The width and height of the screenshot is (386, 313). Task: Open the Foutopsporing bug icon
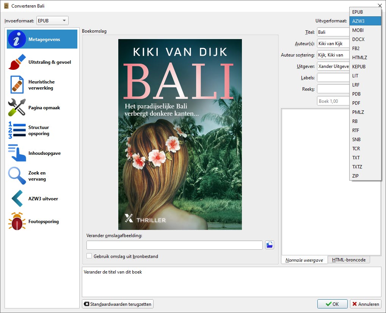coord(17,222)
